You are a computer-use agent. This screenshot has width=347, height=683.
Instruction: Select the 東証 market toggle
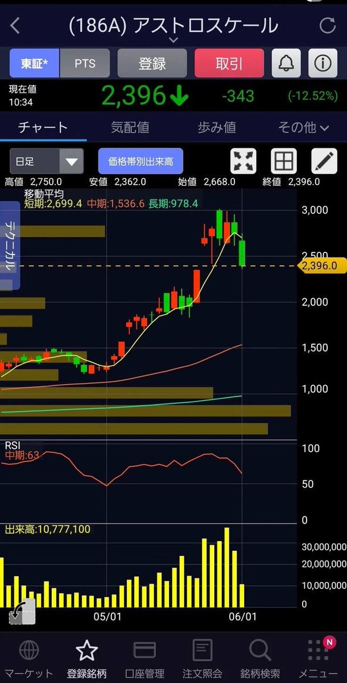34,63
